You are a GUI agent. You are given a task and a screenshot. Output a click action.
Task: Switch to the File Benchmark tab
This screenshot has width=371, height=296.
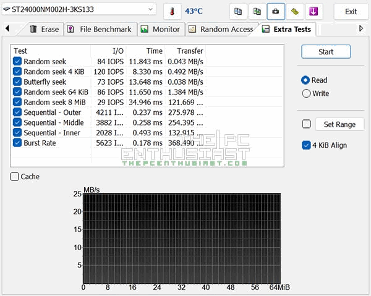tap(99, 29)
